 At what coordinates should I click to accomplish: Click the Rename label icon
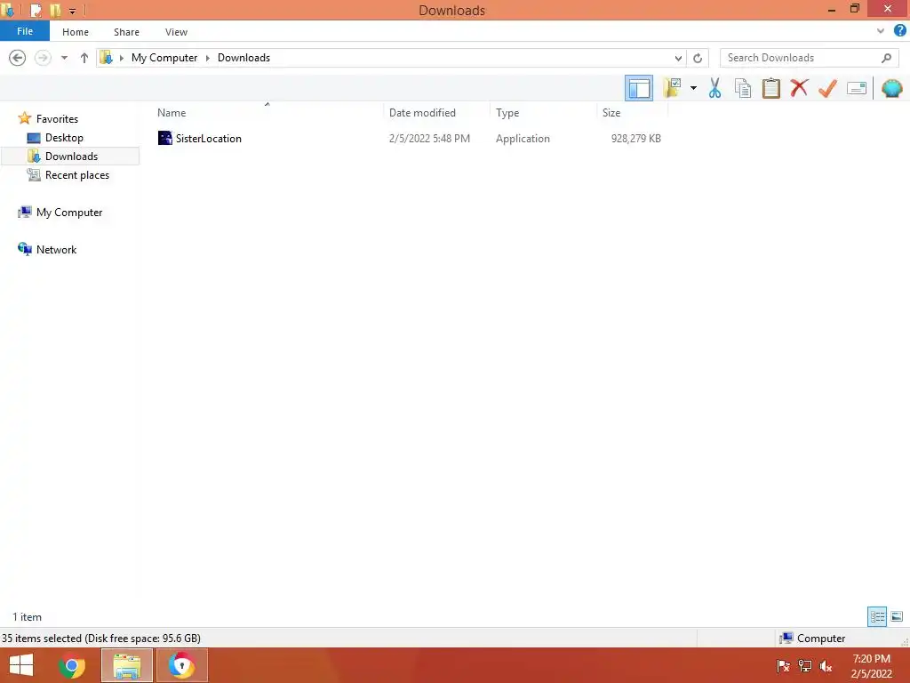click(856, 88)
